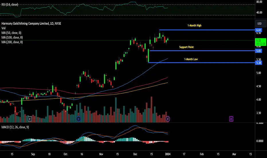Select the 1-Month High blue horizontal line
Image resolution: width=267 pixels, height=158 pixels.
coord(207,30)
